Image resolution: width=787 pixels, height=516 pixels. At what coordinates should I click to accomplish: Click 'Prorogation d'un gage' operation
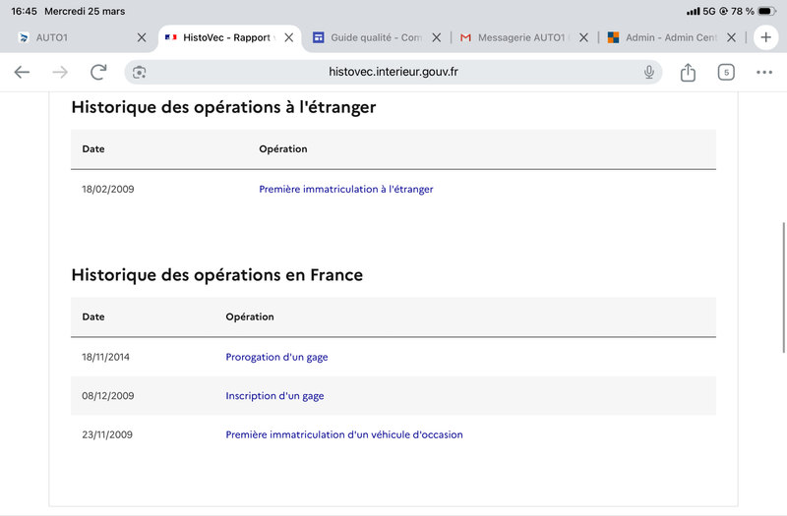point(276,357)
